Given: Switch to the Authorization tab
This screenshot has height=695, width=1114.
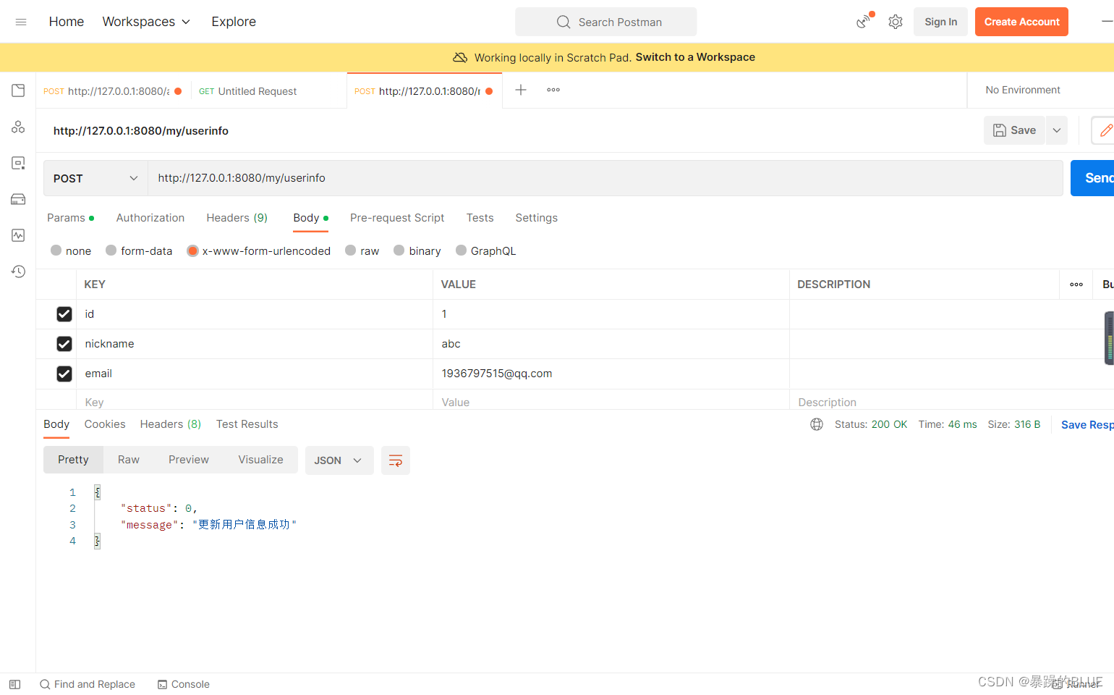Looking at the screenshot, I should 150,218.
